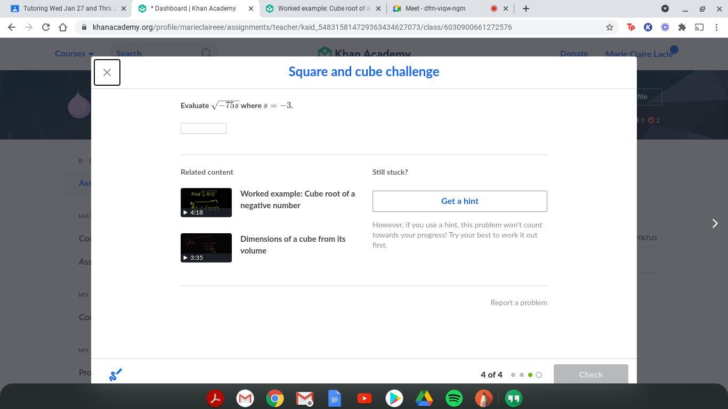728x409 pixels.
Task: Bookmark this page using the star icon
Action: (610, 27)
